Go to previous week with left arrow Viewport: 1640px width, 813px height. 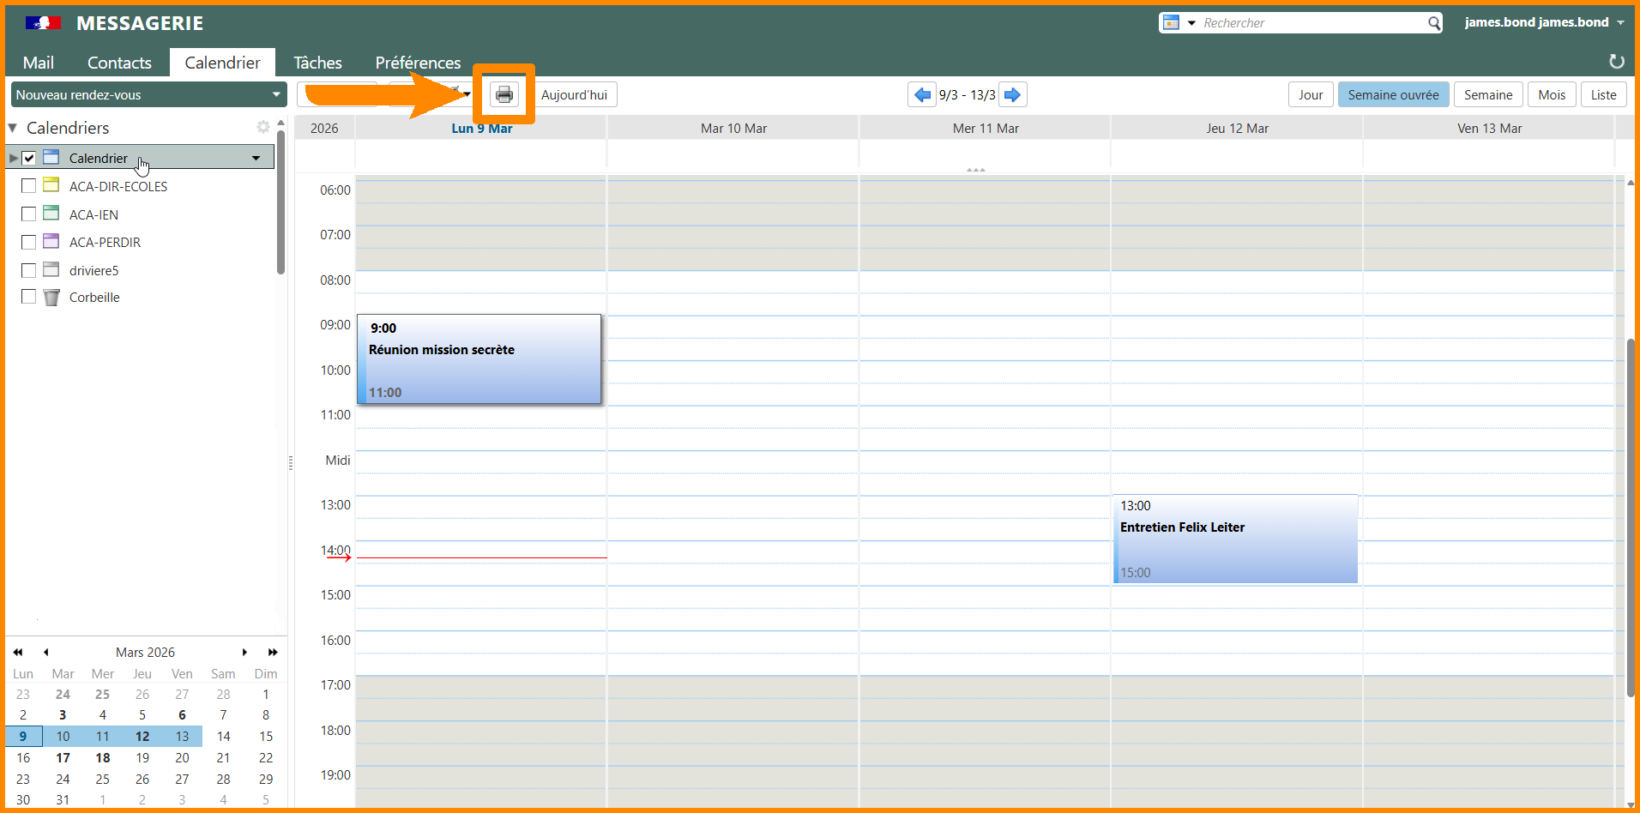tap(922, 94)
